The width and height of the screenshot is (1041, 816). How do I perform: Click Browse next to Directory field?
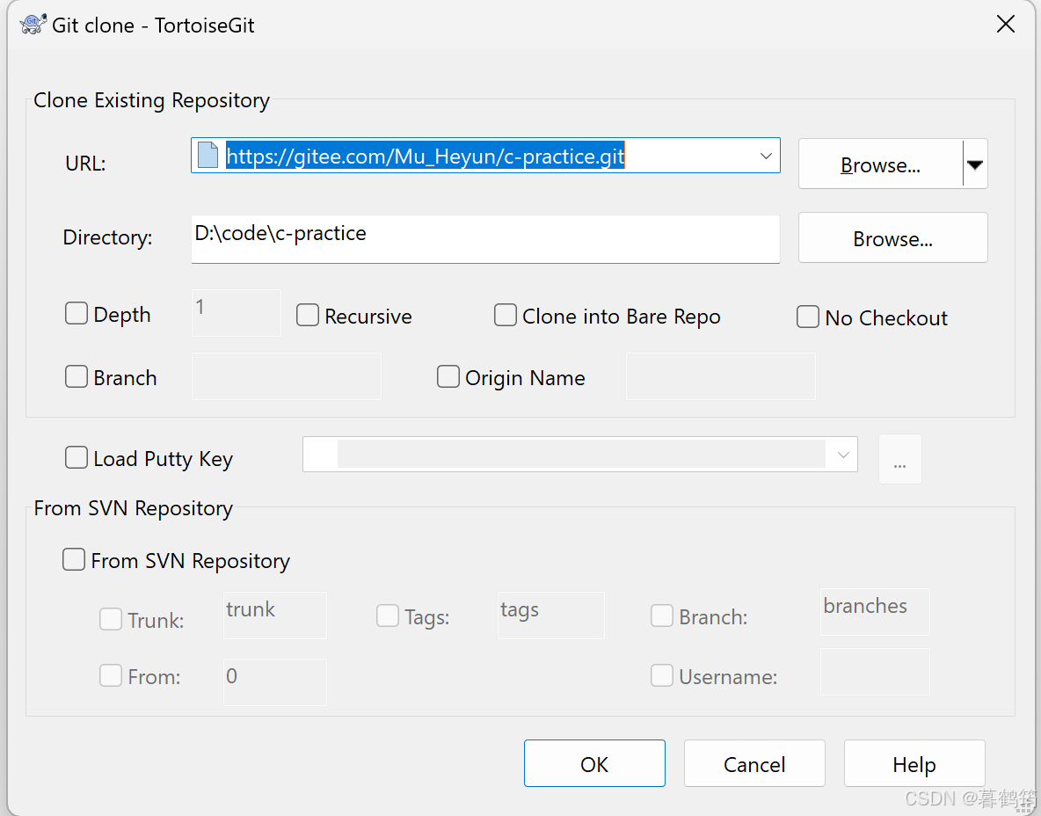pyautogui.click(x=893, y=237)
